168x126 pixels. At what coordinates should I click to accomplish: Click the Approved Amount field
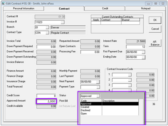(x=46, y=101)
